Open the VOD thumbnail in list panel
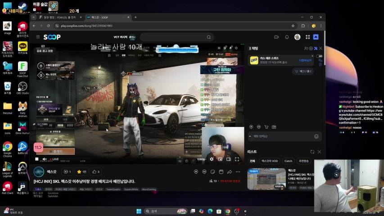The image size is (384, 216). [267, 179]
